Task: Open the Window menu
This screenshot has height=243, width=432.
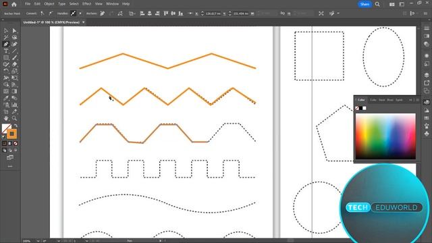Action: click(x=113, y=4)
